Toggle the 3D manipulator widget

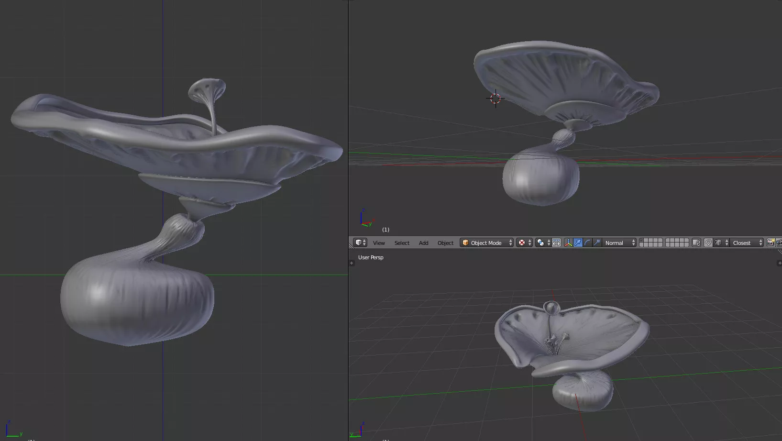[x=568, y=243]
